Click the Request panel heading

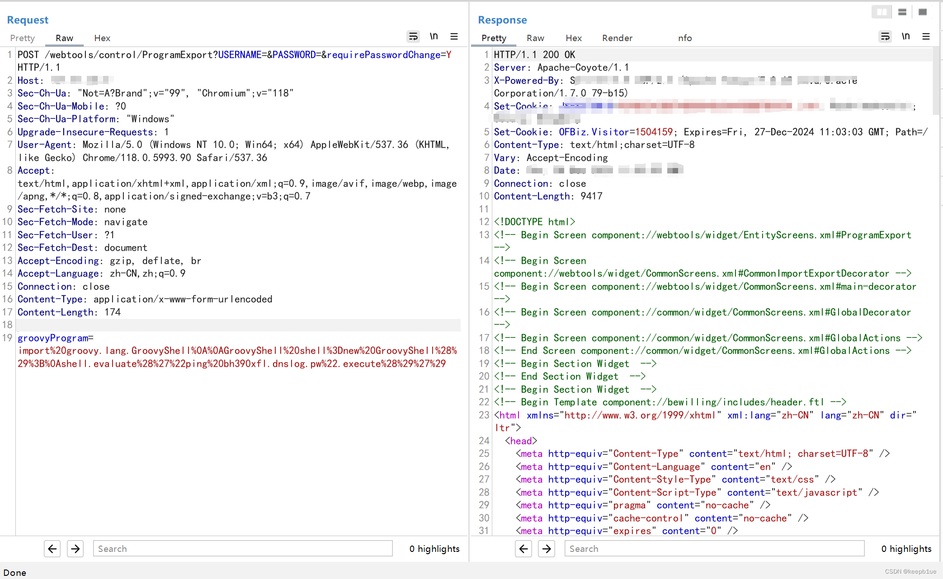tap(28, 20)
